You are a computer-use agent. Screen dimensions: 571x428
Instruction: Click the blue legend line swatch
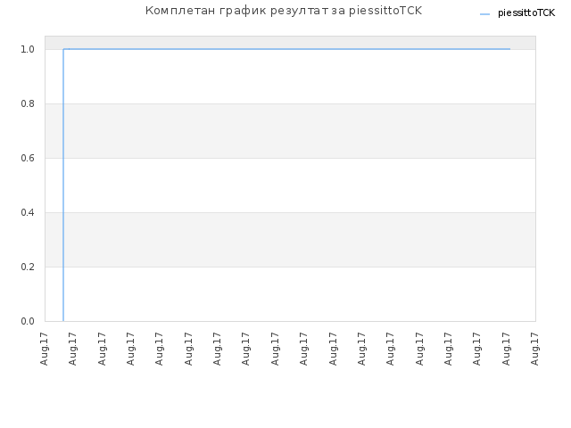click(484, 14)
